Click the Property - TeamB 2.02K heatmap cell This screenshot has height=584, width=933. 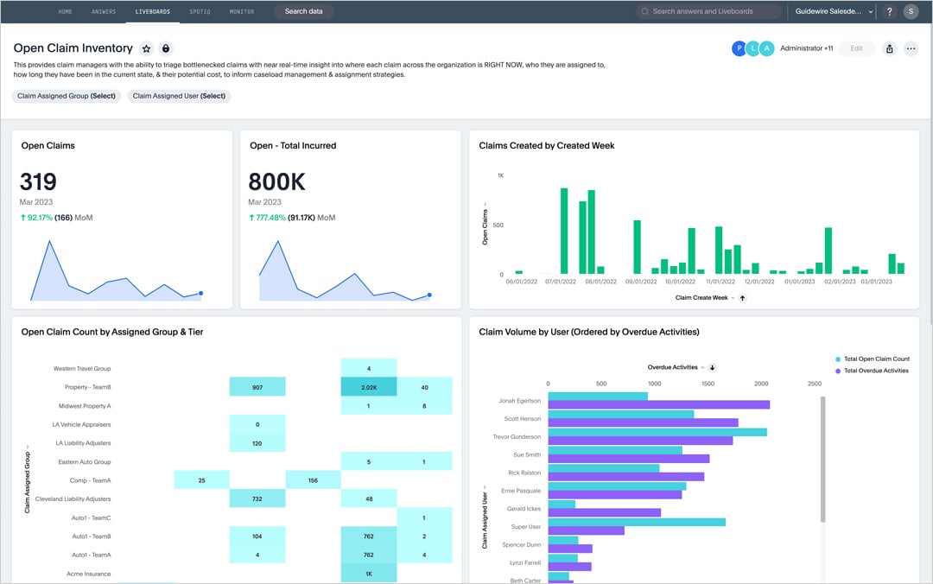[x=369, y=388]
